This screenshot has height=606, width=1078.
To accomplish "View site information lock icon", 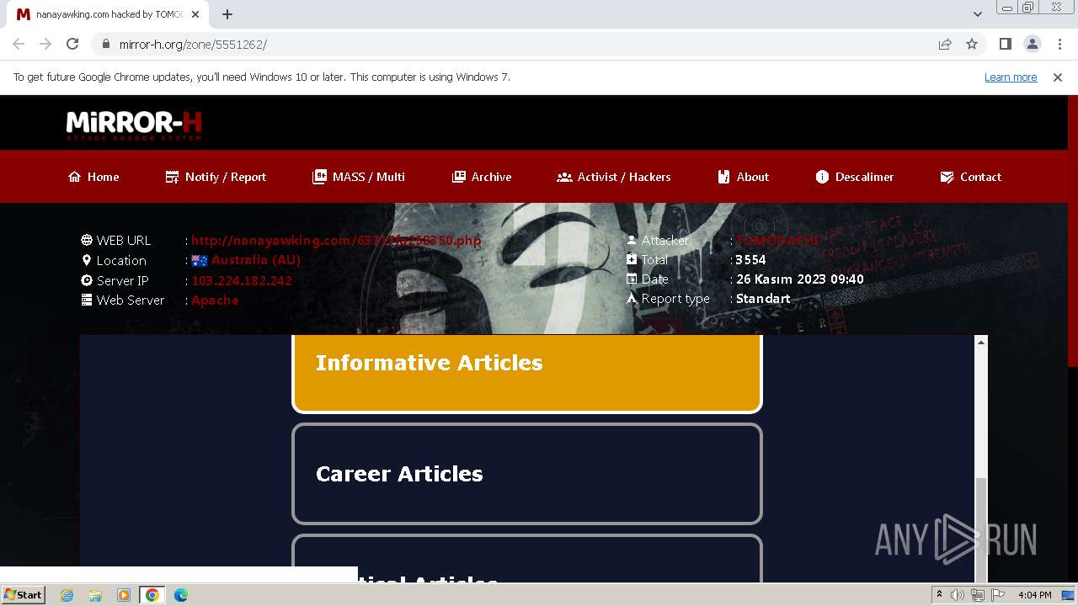I will click(105, 44).
